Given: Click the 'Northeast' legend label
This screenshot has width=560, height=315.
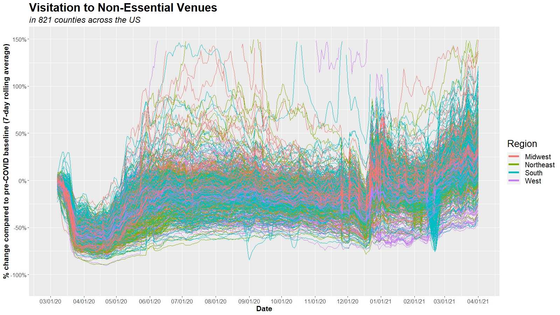Looking at the screenshot, I should [x=539, y=165].
